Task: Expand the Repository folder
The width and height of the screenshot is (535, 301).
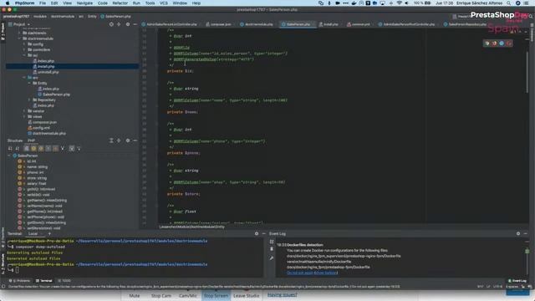Action: tap(29, 100)
